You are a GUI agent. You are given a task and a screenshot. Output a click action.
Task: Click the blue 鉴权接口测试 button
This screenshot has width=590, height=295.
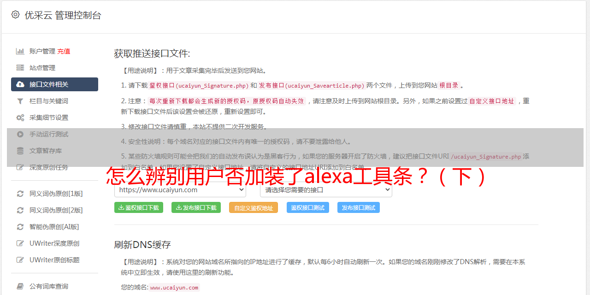coord(308,207)
